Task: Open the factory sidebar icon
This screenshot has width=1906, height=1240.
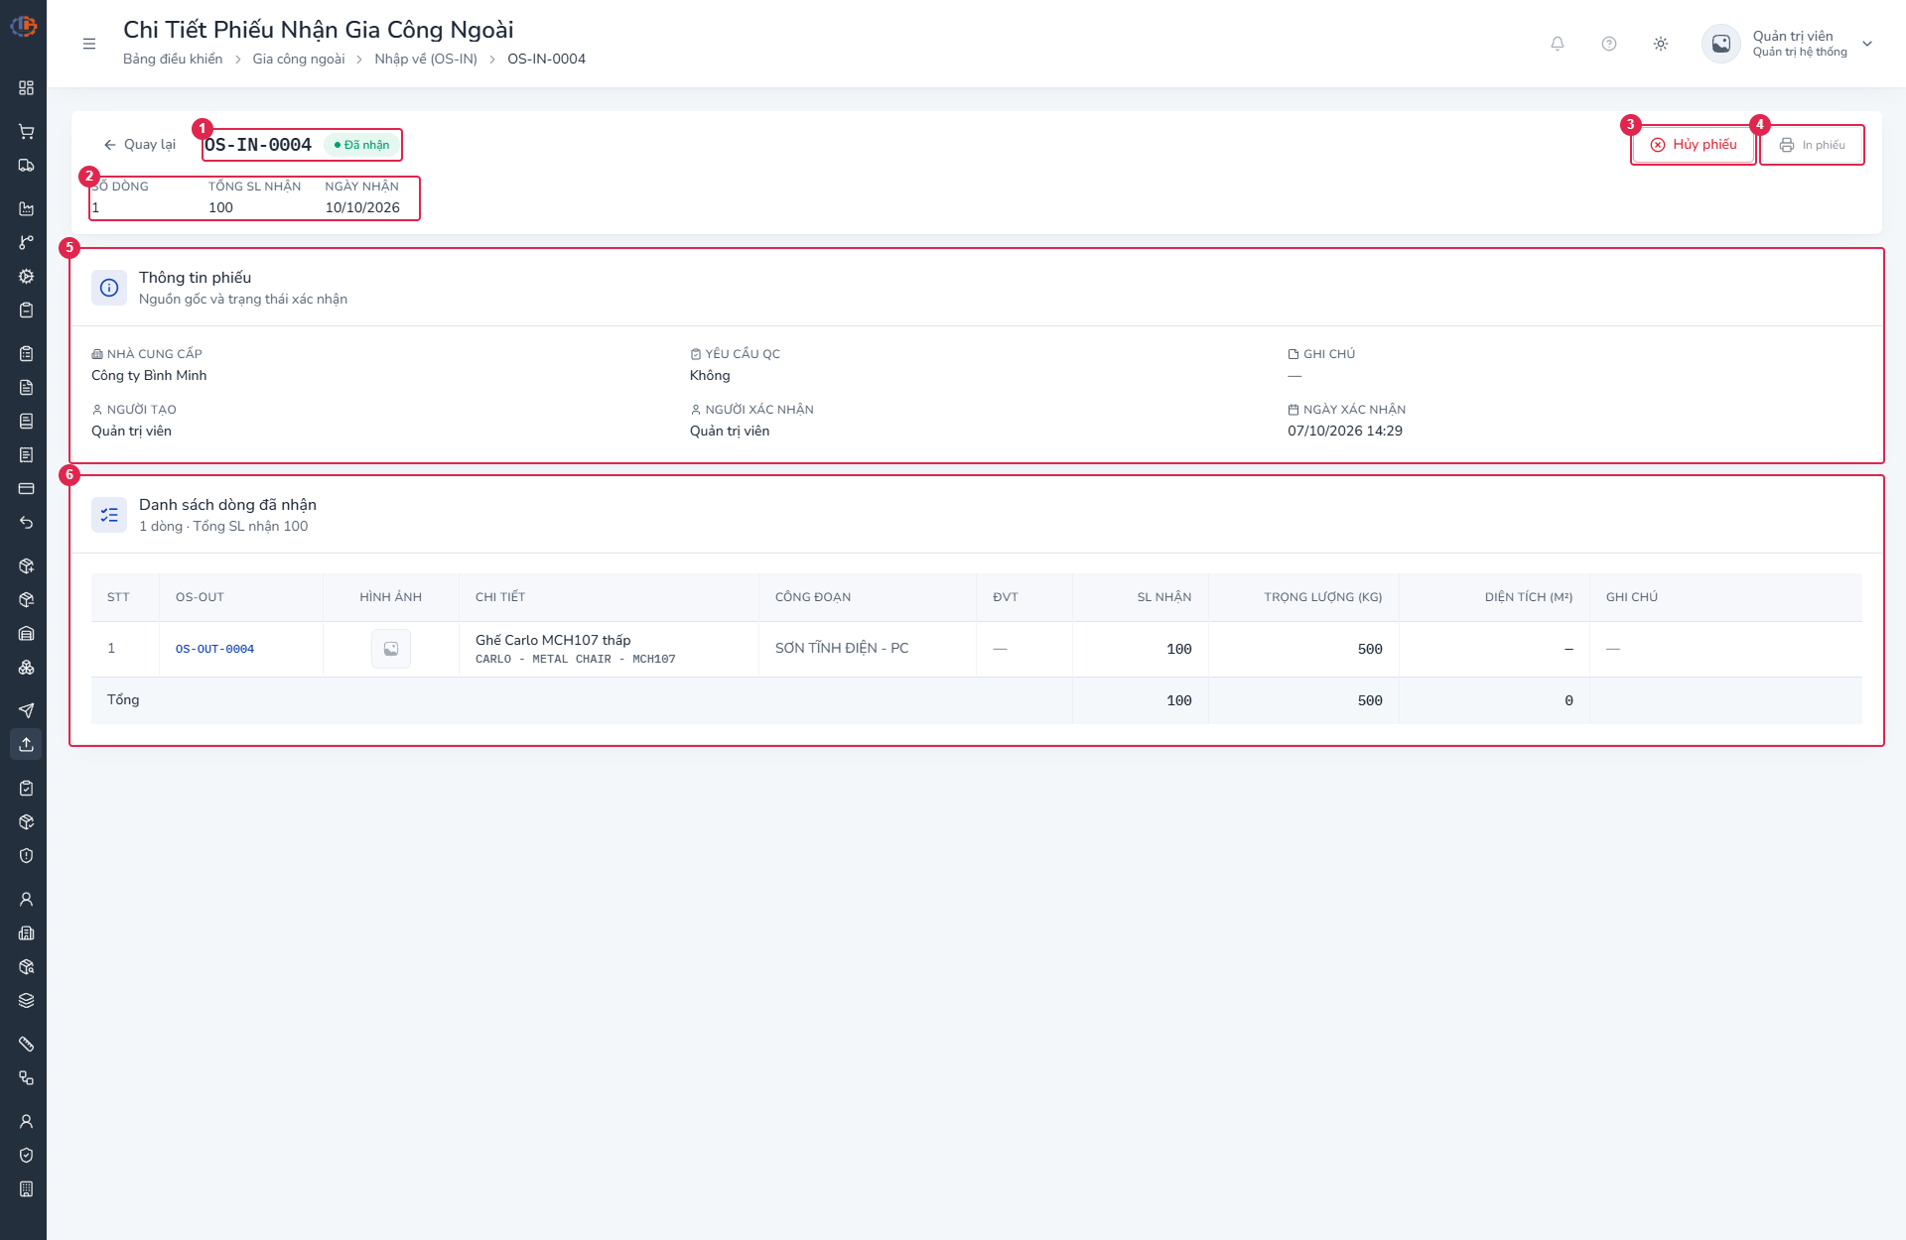Action: pyautogui.click(x=27, y=209)
